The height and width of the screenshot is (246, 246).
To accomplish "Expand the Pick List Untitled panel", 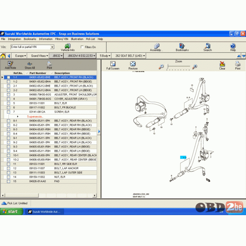I will click(x=4, y=203).
